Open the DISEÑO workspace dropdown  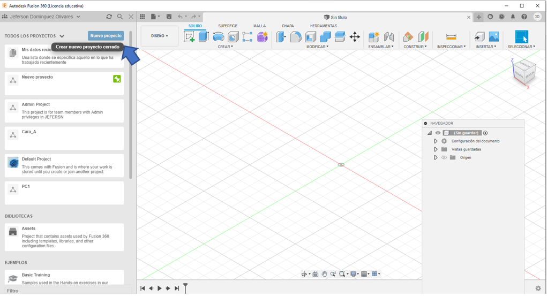160,36
